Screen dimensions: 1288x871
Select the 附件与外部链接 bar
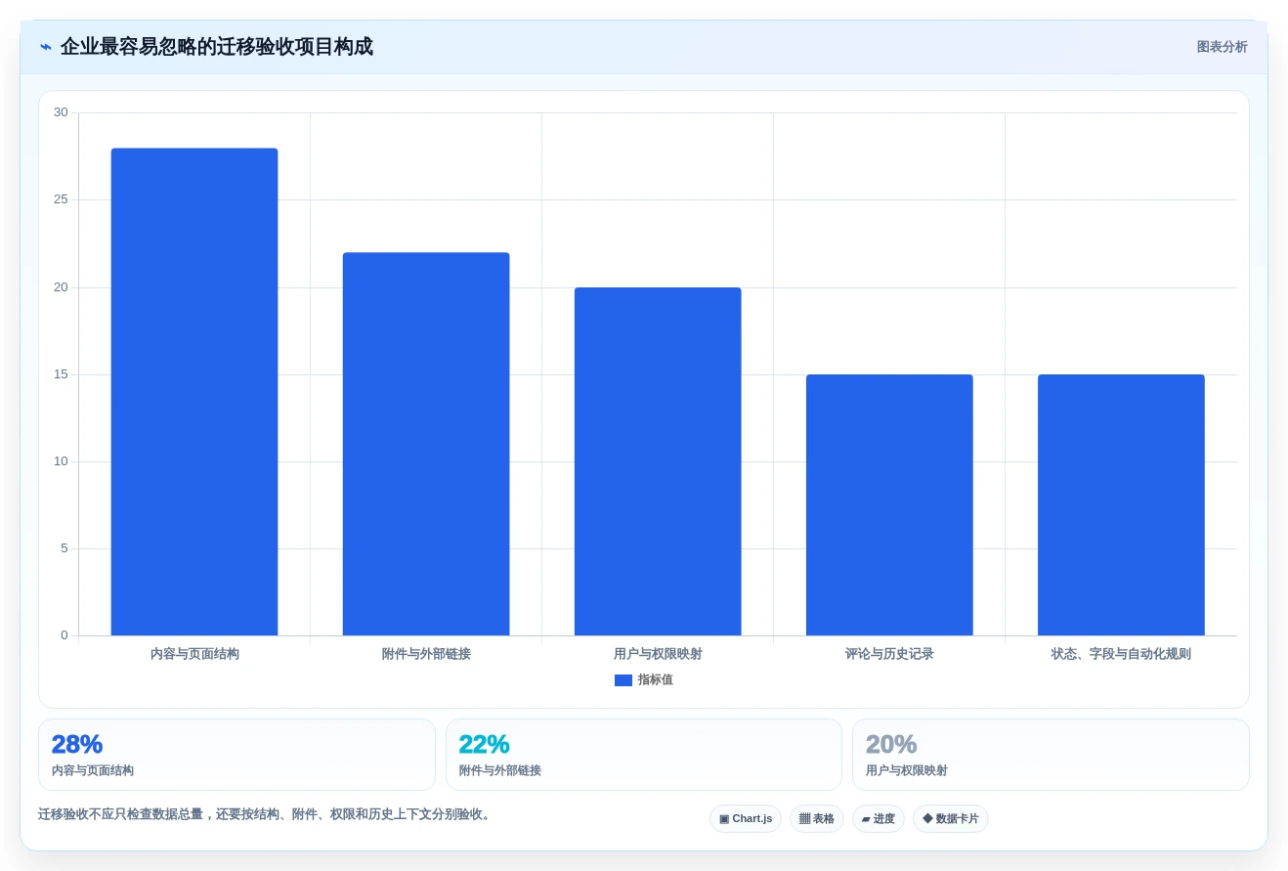426,444
